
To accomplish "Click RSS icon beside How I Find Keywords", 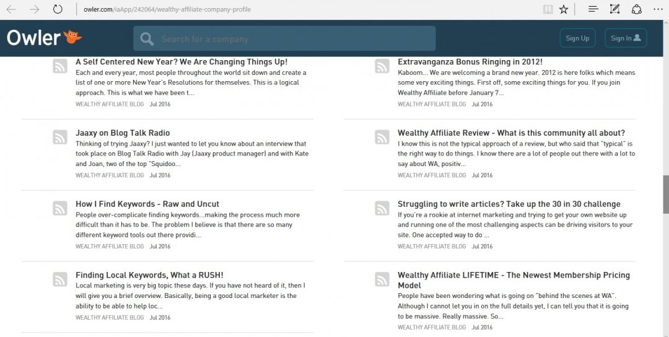I will (60, 208).
